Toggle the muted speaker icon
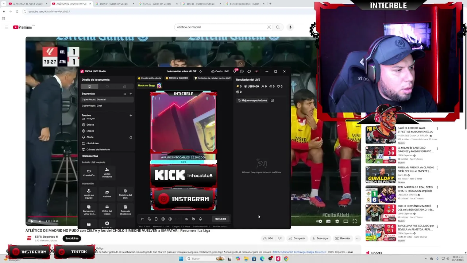 click(x=193, y=219)
